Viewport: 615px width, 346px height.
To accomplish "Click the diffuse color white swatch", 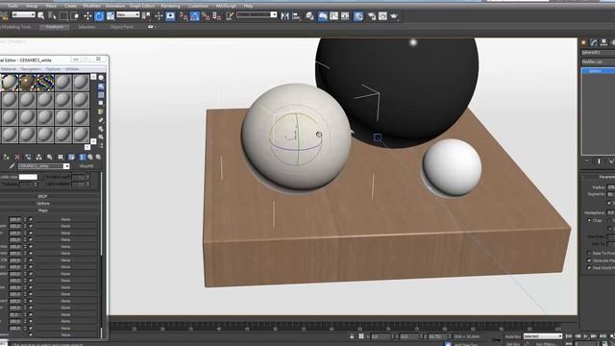I will click(x=28, y=177).
